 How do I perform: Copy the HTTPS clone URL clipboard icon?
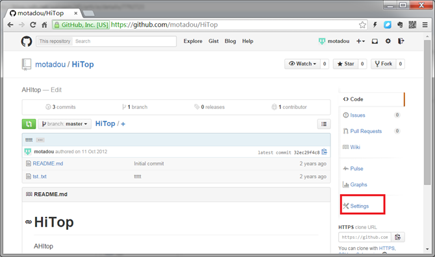(x=398, y=237)
